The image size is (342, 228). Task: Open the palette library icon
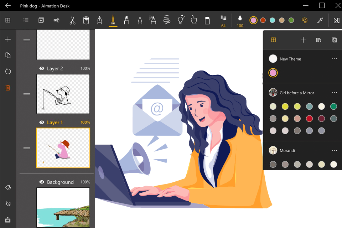click(x=318, y=40)
